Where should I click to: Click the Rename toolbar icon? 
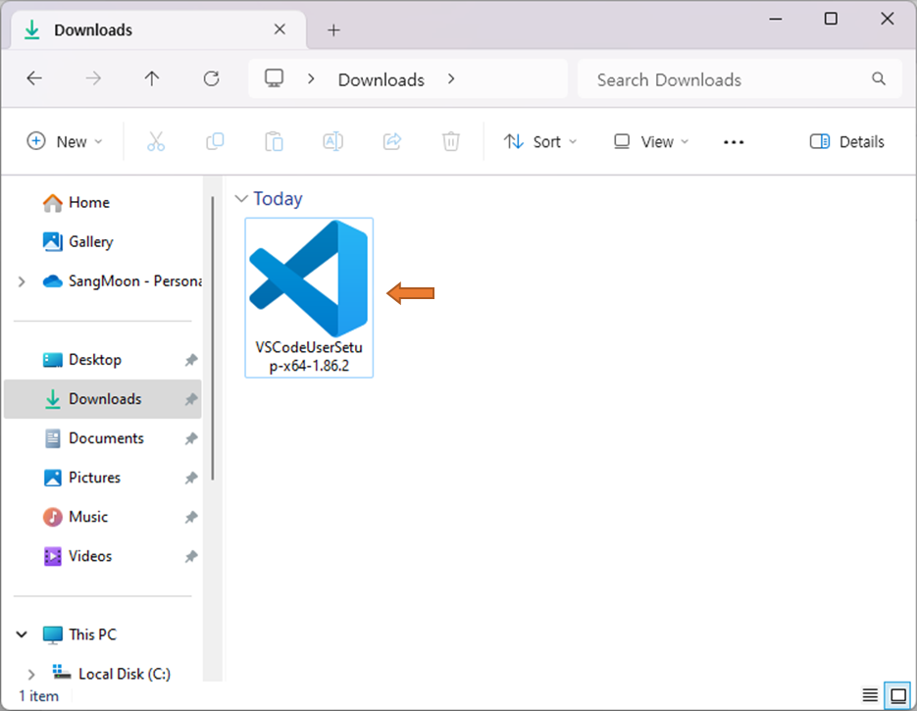(332, 141)
